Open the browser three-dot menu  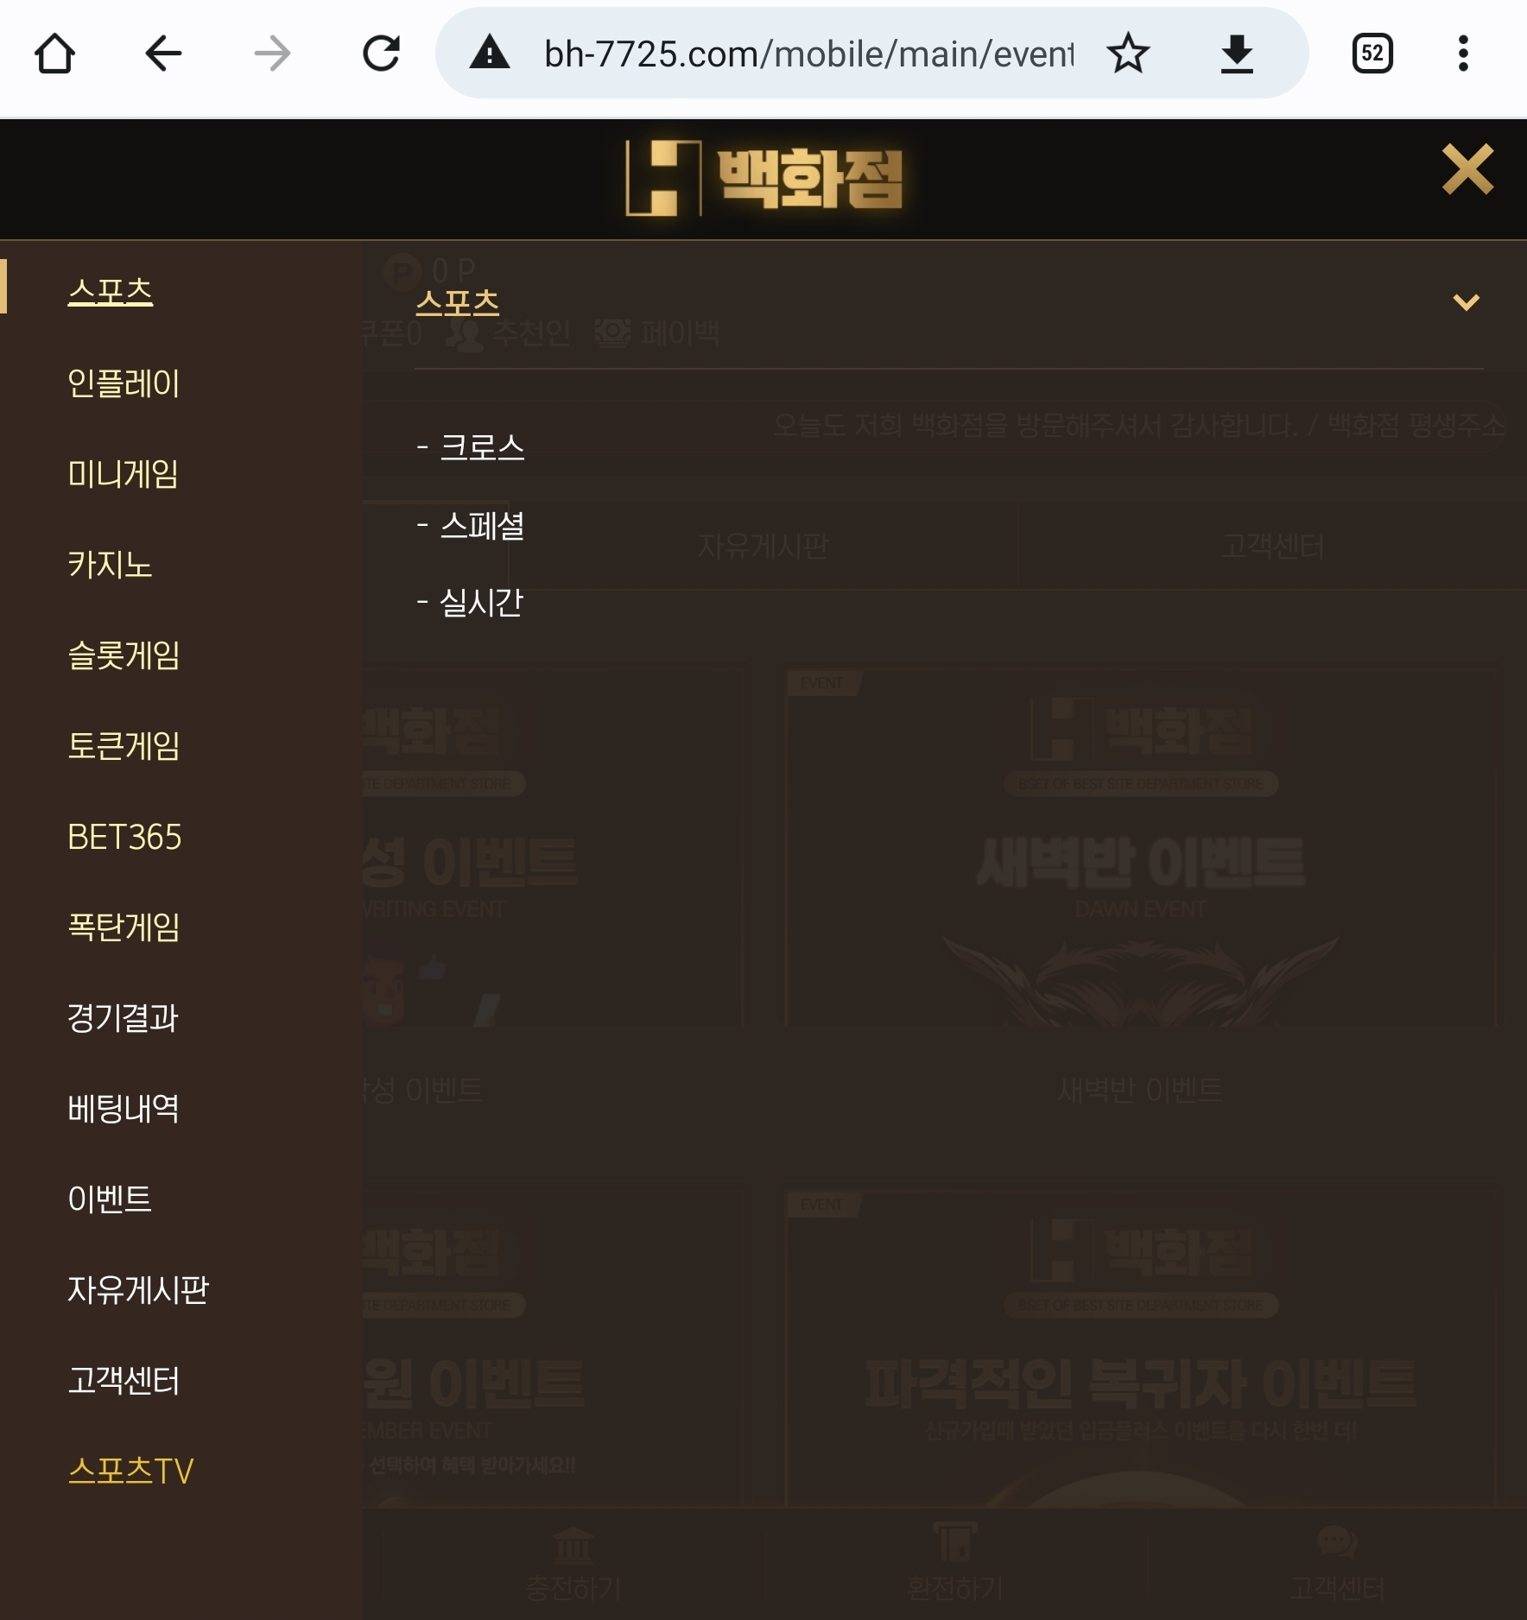click(x=1463, y=54)
